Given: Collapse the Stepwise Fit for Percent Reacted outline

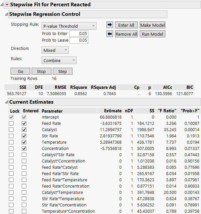Looking at the screenshot, I should pyautogui.click(x=2, y=5).
